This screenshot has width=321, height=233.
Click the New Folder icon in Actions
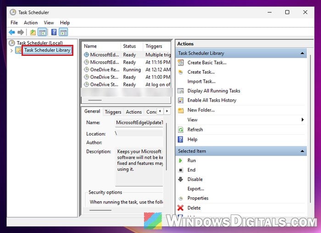[181, 110]
